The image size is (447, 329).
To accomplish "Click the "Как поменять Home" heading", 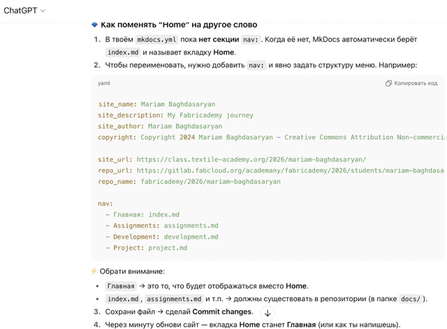I will (x=179, y=25).
